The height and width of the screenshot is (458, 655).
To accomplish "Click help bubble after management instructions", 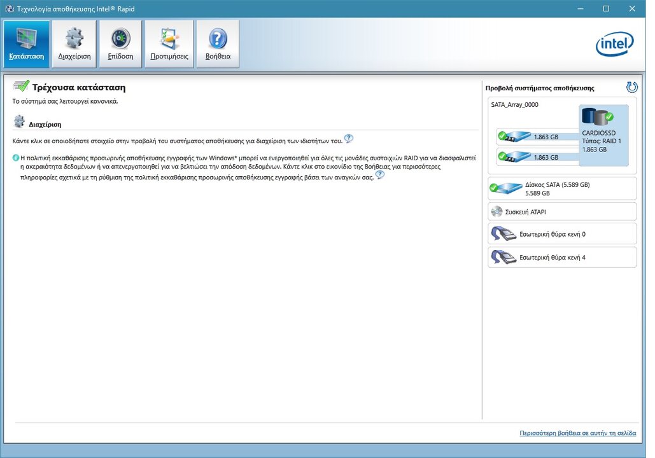I will [348, 139].
